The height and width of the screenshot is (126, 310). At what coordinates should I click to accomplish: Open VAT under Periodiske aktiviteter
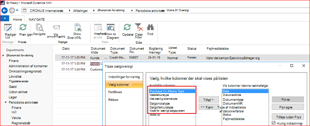14,112
